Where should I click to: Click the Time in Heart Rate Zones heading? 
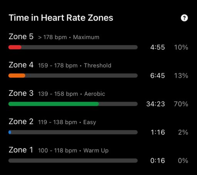coord(61,18)
